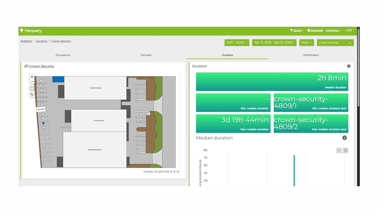Image resolution: width=378 pixels, height=213 pixels.
Task: Open the 0:00 - 24:00 time range dropdown
Action: pos(237,43)
